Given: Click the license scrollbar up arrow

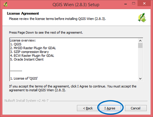Looking at the screenshot, I should pos(140,40).
